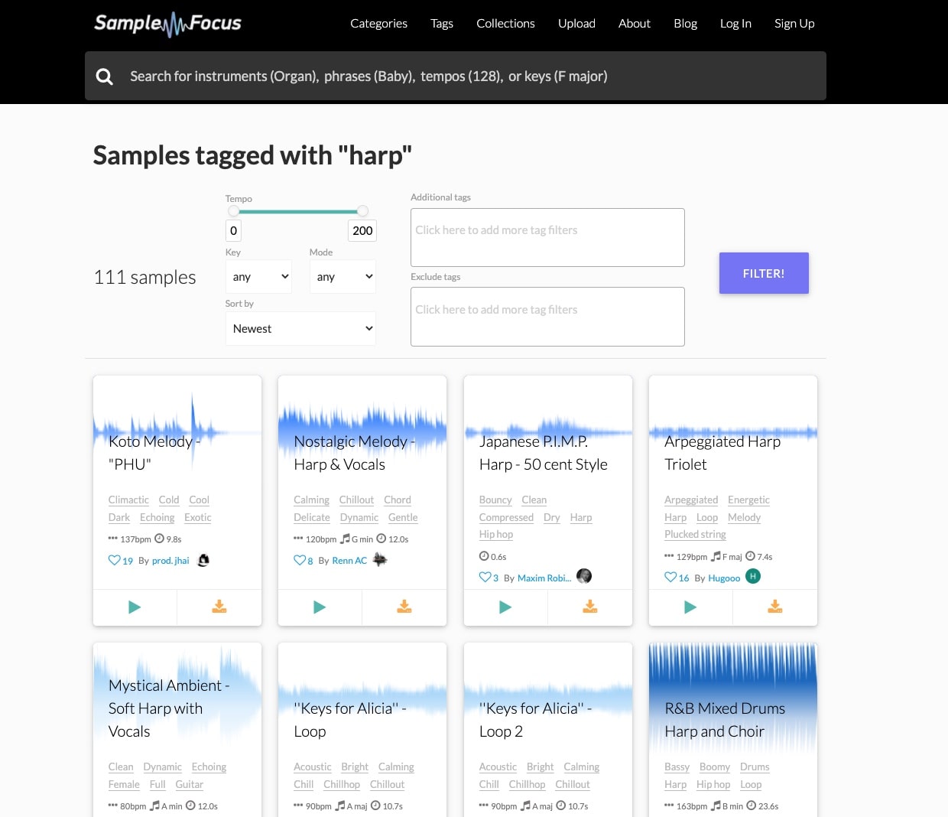This screenshot has height=817, width=948.
Task: Apply filters with the FILTER! button
Action: pos(763,272)
